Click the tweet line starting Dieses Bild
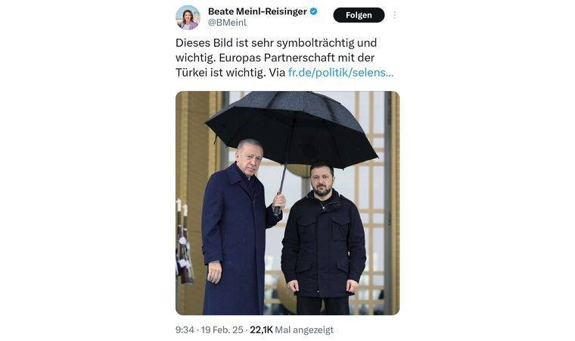 point(276,43)
